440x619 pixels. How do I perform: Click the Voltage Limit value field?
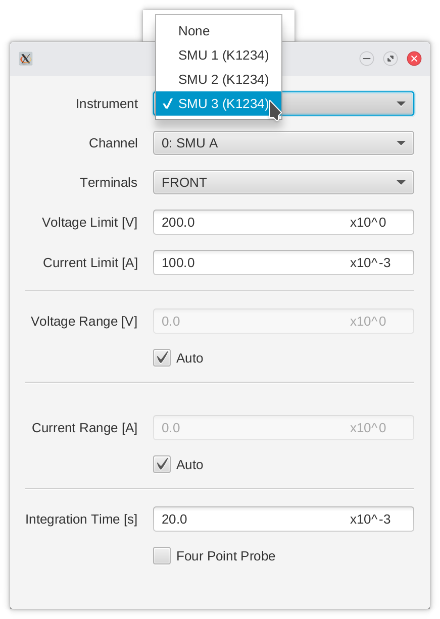coord(248,222)
